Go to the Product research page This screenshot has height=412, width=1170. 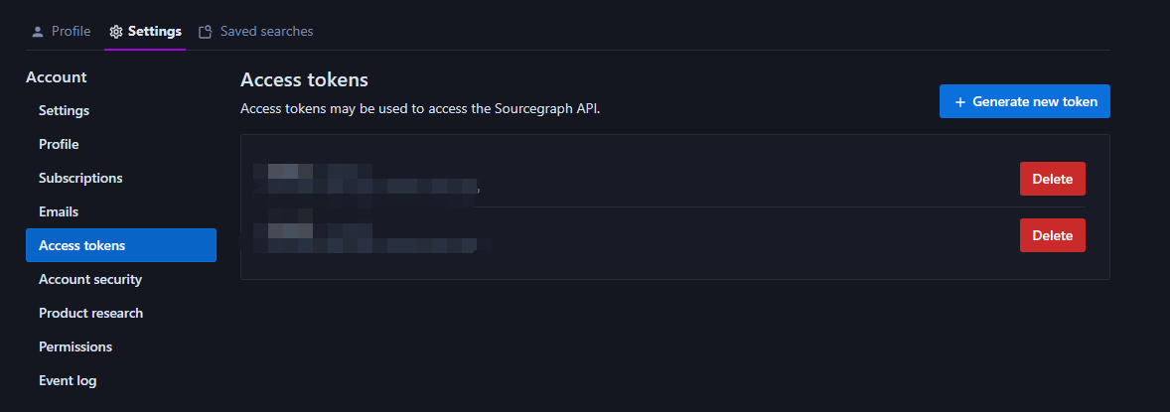tap(90, 313)
